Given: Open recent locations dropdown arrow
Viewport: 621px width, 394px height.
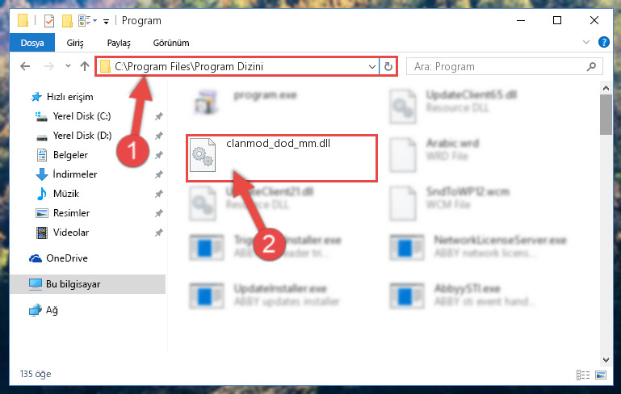Looking at the screenshot, I should point(68,66).
